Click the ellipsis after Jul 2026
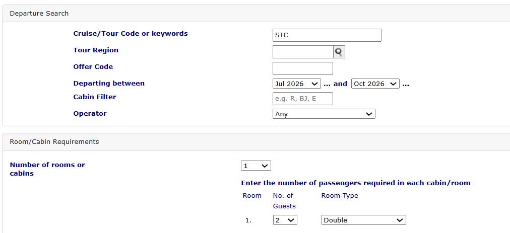The width and height of the screenshot is (510, 233). [327, 84]
